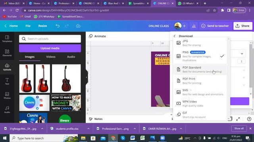Add collaborator with plus icon
The image size is (254, 142).
coord(184,26)
